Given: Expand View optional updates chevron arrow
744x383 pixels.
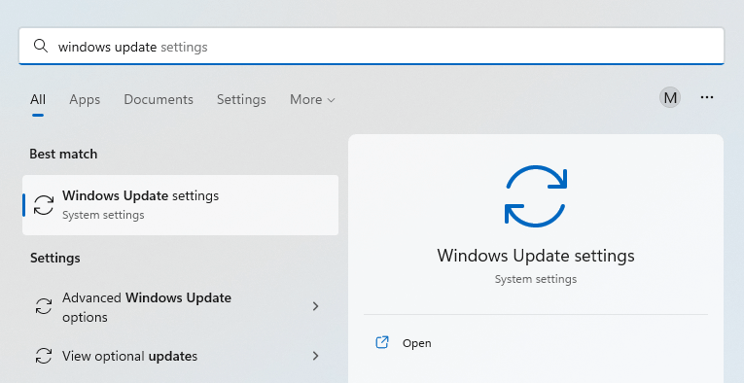Looking at the screenshot, I should (x=315, y=356).
